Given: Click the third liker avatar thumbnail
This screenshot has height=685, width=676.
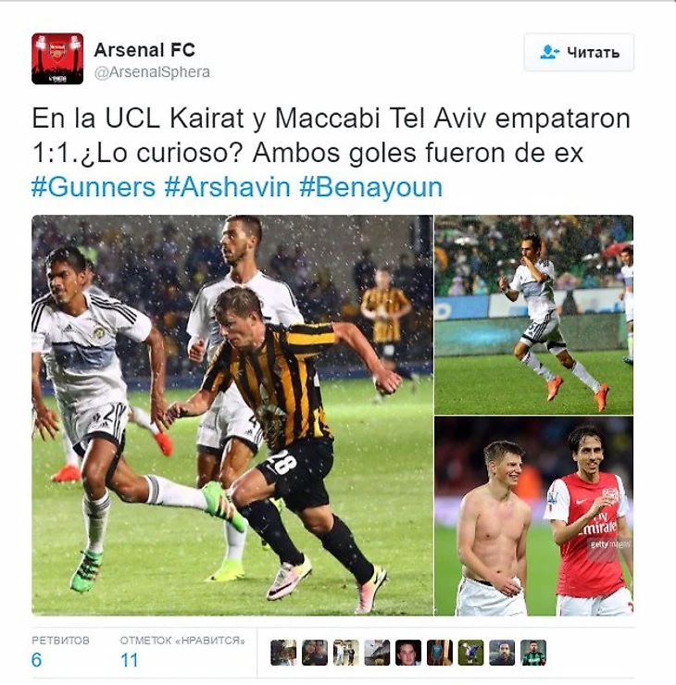Looking at the screenshot, I should coord(345,653).
